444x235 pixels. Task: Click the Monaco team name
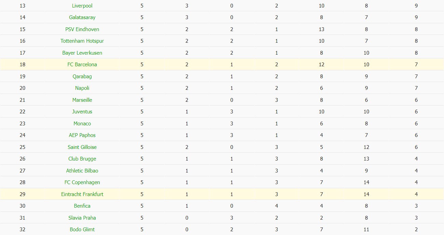click(x=82, y=124)
